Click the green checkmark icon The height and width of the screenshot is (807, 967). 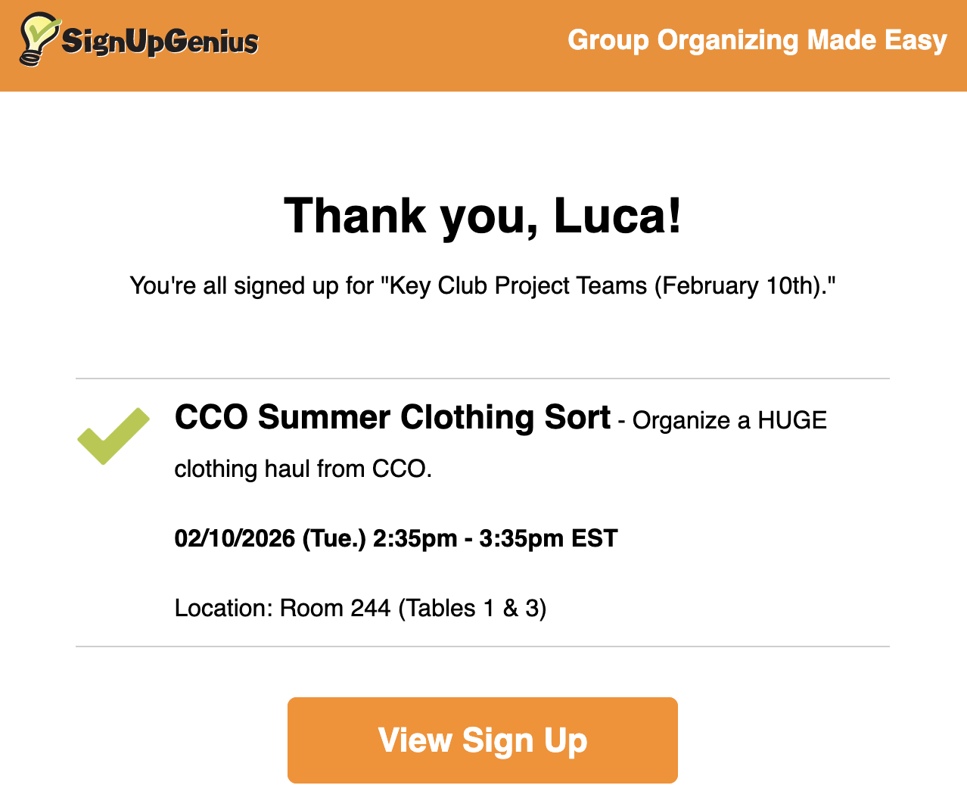(x=113, y=435)
